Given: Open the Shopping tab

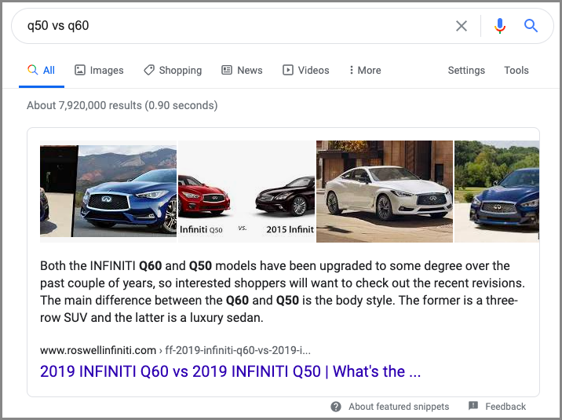Looking at the screenshot, I should tap(173, 70).
